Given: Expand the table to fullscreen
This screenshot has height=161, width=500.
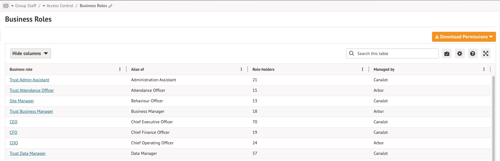Looking at the screenshot, I should point(486,53).
